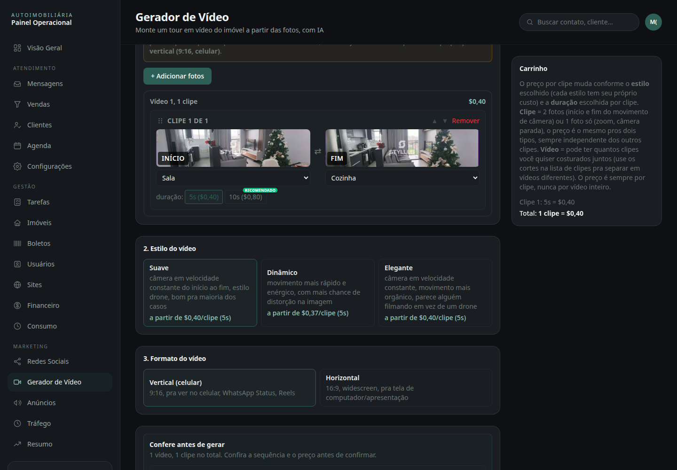This screenshot has height=470, width=677.
Task: Click the Agenda calendar icon
Action: tap(17, 146)
